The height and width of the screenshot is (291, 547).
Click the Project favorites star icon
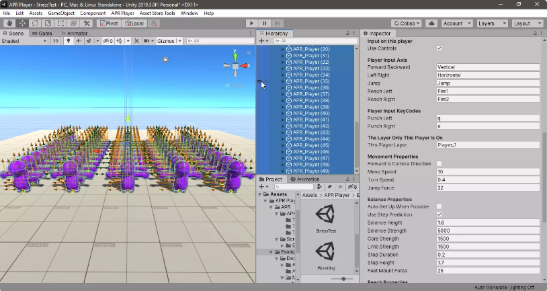point(340,187)
